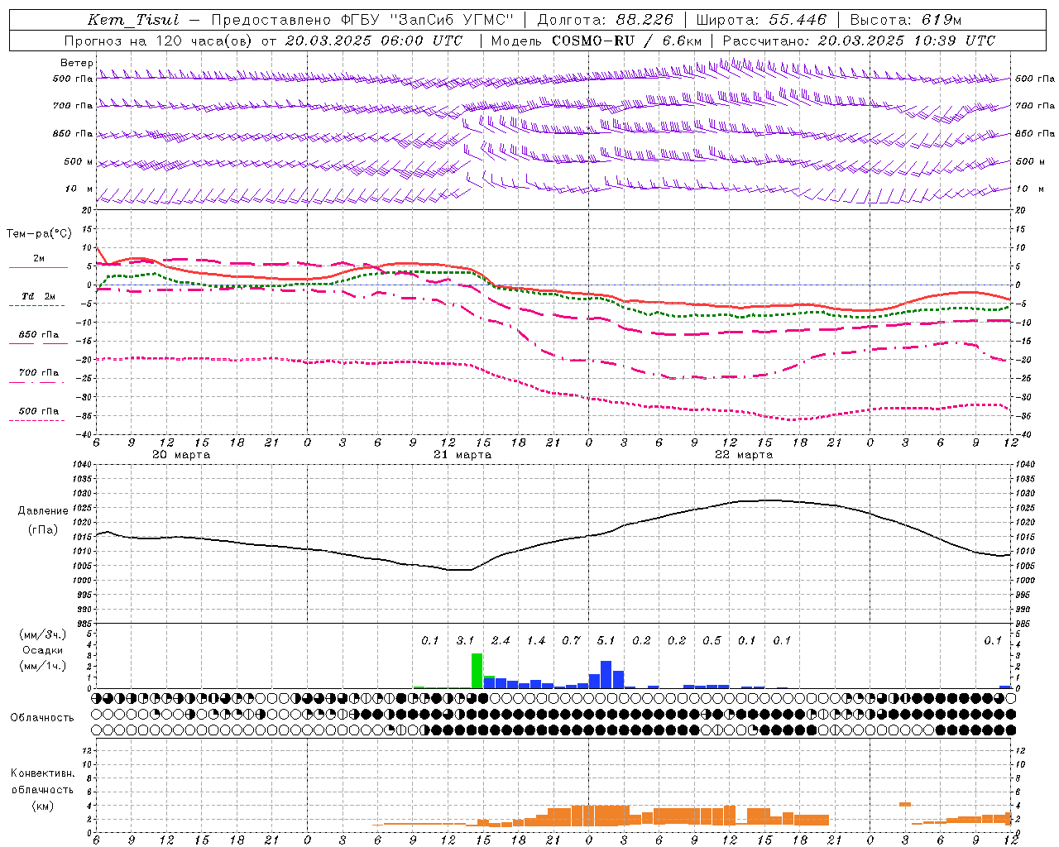This screenshot has height=847, width=1059.
Task: Click the Осадки section label
Action: click(x=43, y=650)
